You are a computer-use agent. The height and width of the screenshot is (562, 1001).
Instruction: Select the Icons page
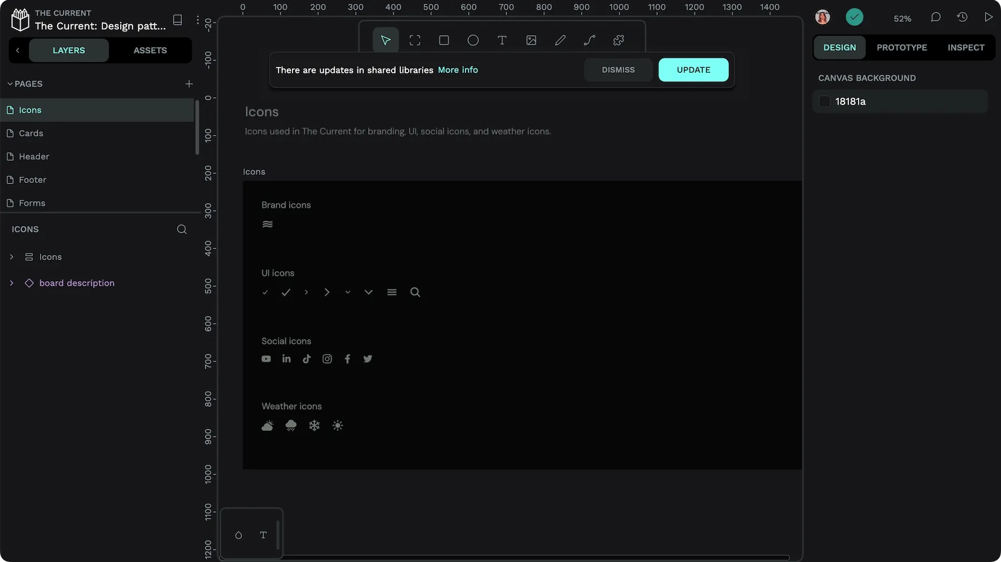97,110
